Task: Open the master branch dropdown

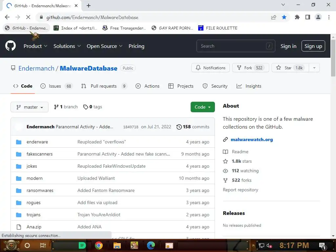Action: [x=30, y=107]
